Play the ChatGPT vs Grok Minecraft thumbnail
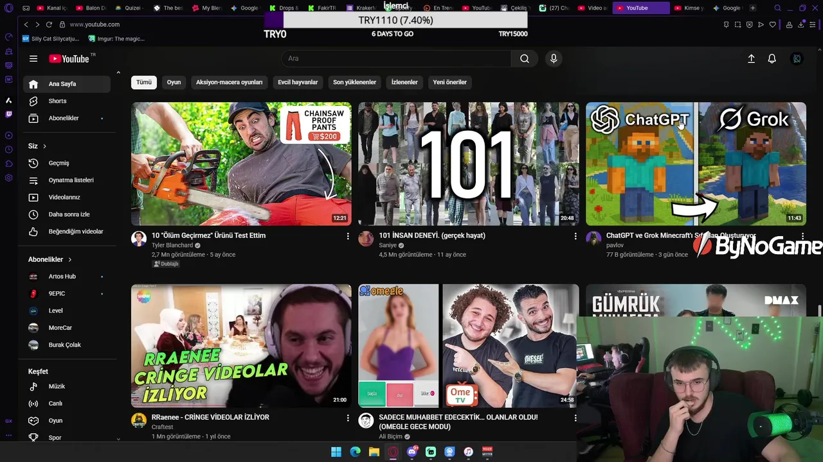 pyautogui.click(x=696, y=164)
